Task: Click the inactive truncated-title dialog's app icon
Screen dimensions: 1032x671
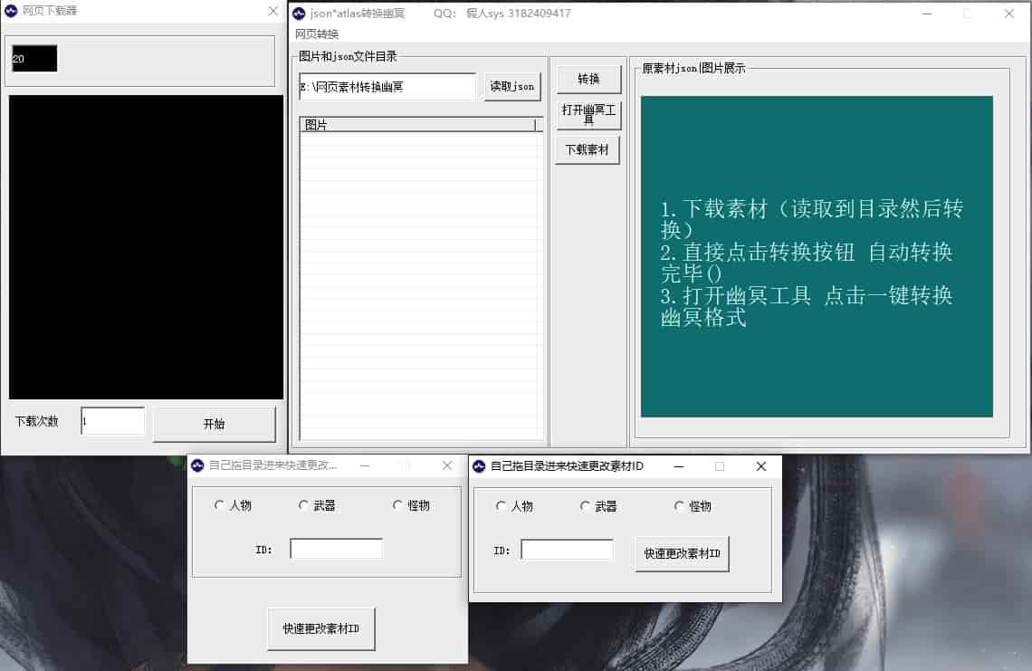Action: [x=197, y=465]
